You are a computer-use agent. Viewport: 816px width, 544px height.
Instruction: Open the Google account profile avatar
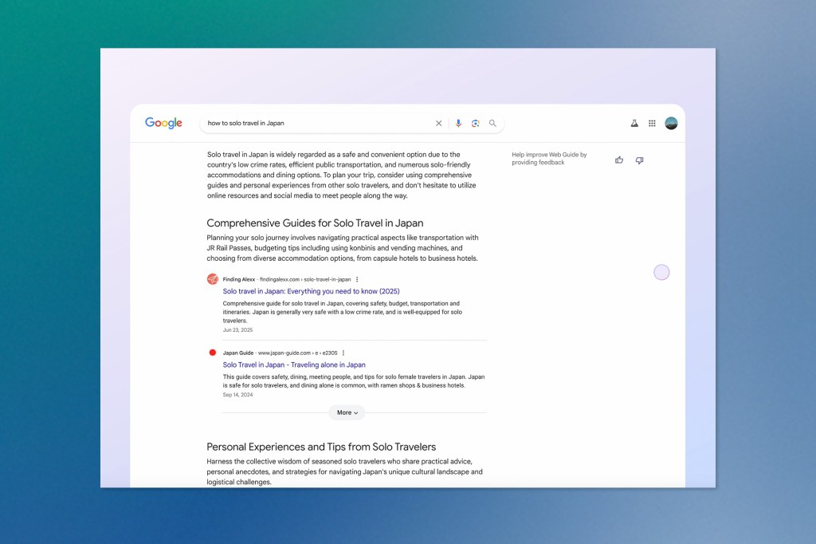671,124
